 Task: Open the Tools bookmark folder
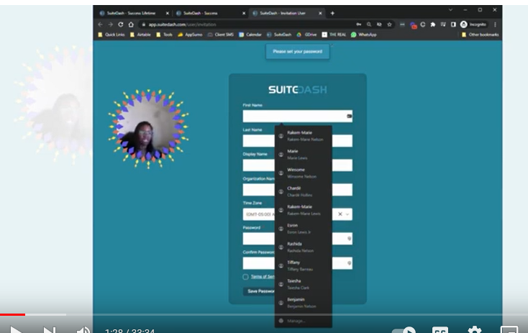point(164,35)
